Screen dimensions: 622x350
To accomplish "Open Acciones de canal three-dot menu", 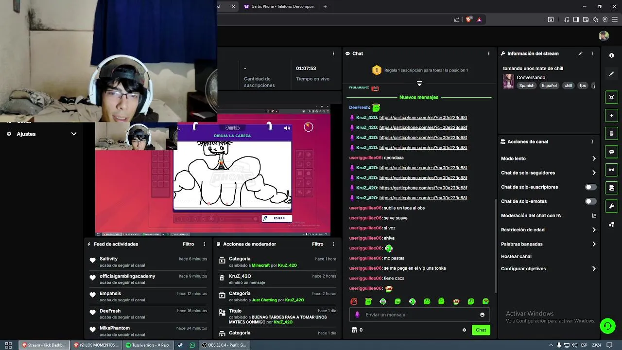I will (x=592, y=142).
